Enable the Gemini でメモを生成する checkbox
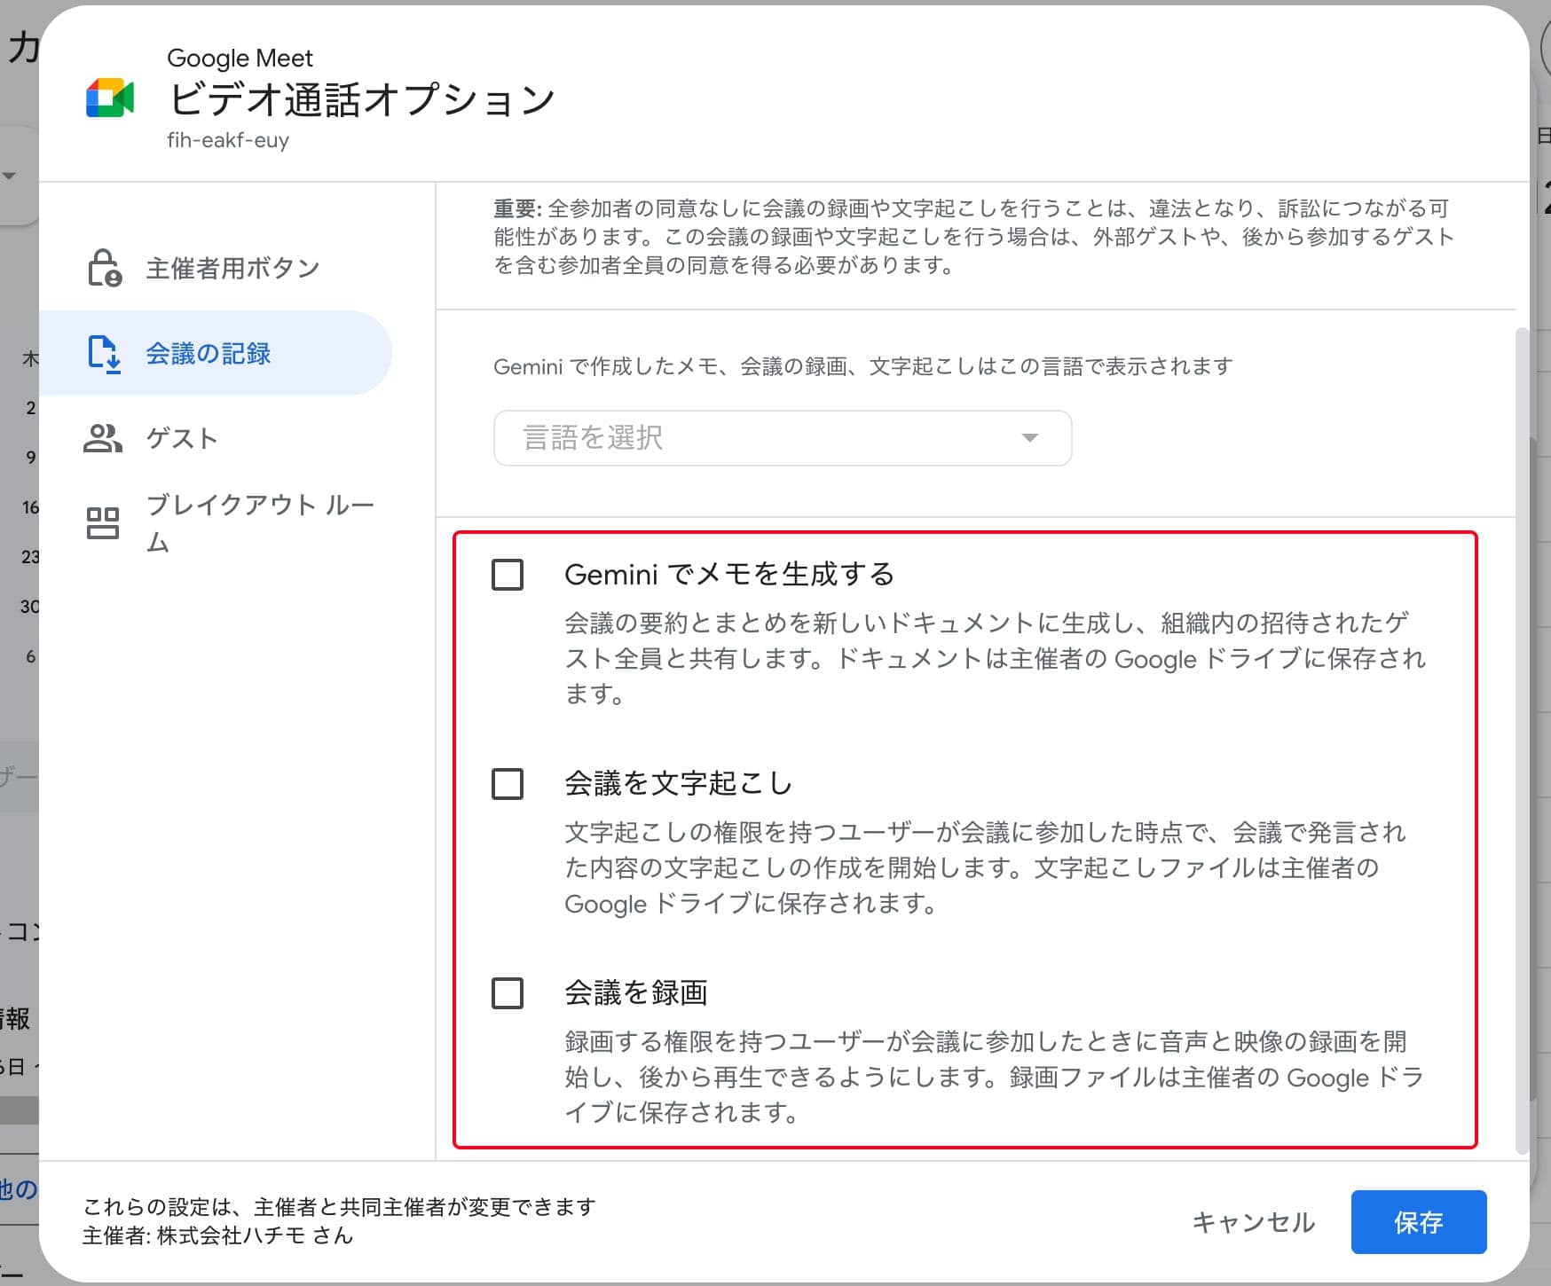The width and height of the screenshot is (1551, 1286). pyautogui.click(x=508, y=575)
